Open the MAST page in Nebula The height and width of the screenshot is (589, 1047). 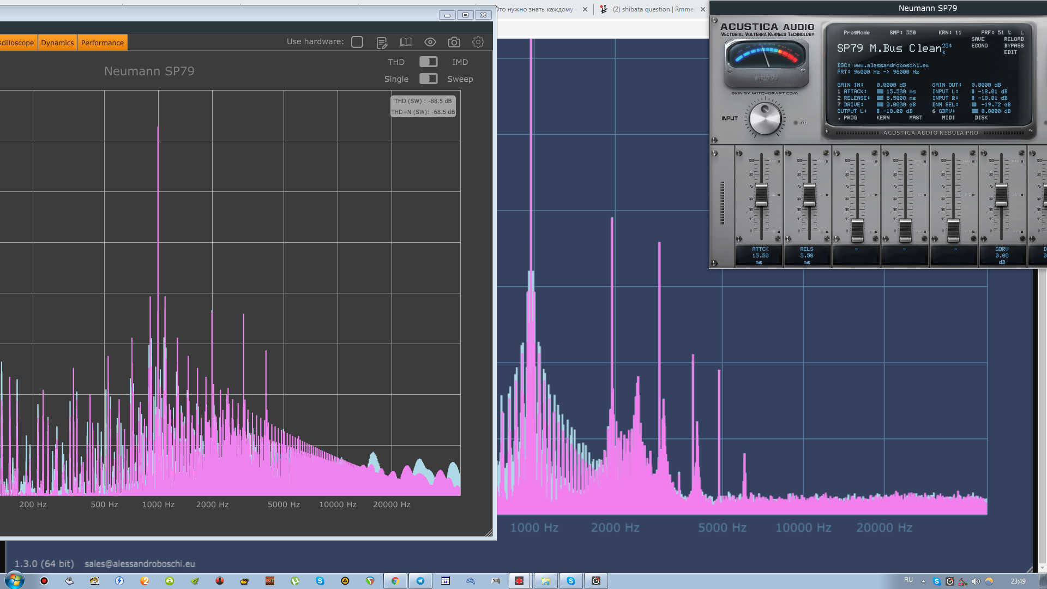point(916,118)
